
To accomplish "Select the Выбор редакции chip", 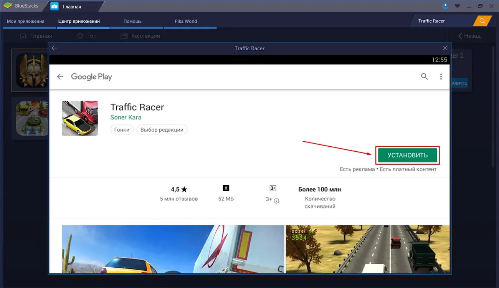I will pos(162,130).
